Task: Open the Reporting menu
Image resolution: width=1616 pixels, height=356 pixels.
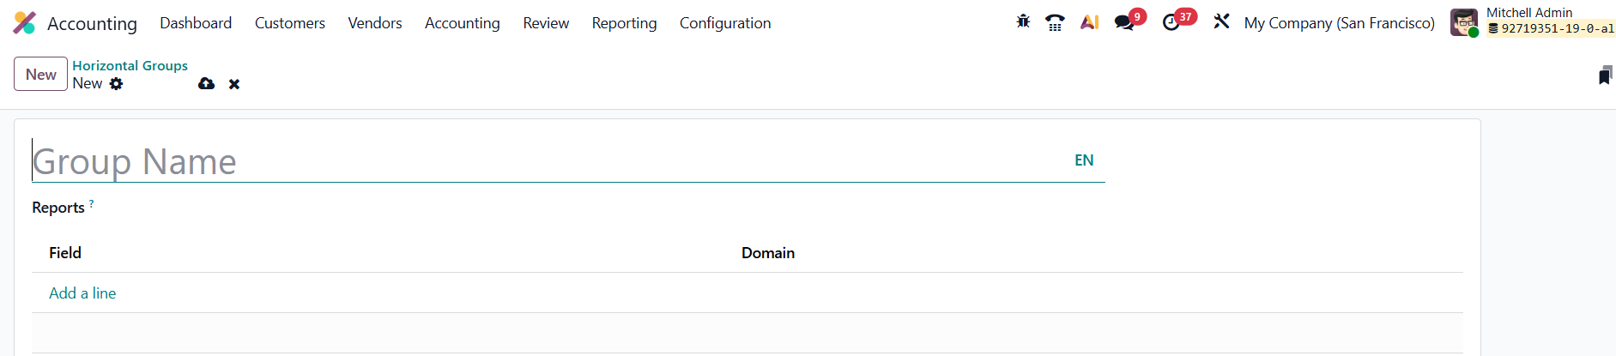Action: [x=624, y=23]
